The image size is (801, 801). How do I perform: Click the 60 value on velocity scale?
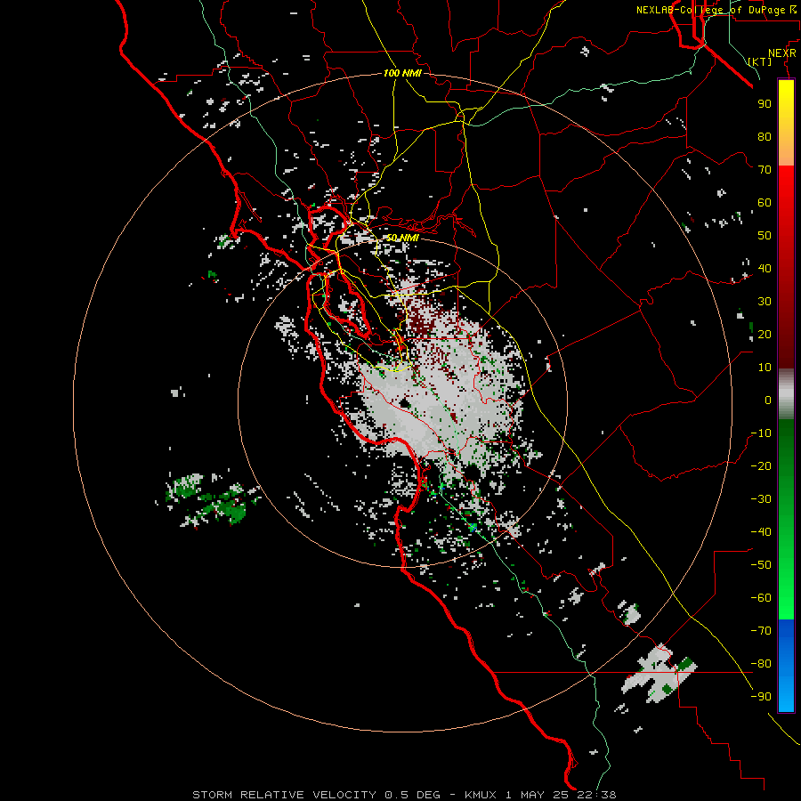[765, 203]
